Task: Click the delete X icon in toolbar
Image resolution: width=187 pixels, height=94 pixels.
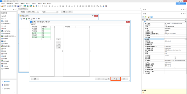Action: [x=46, y=6]
